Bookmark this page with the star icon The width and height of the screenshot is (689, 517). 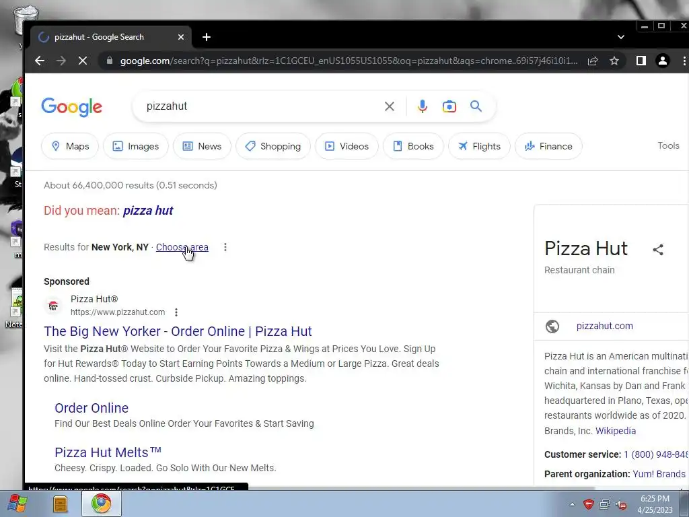[614, 61]
